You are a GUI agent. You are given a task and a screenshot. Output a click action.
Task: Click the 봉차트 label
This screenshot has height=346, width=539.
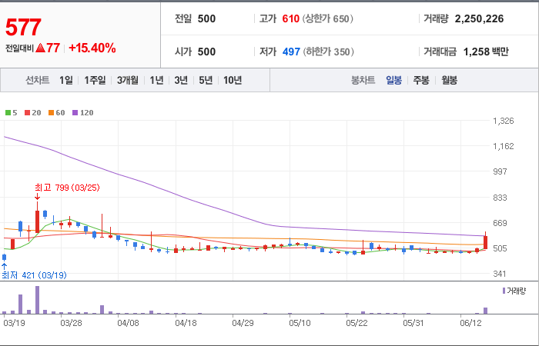363,80
